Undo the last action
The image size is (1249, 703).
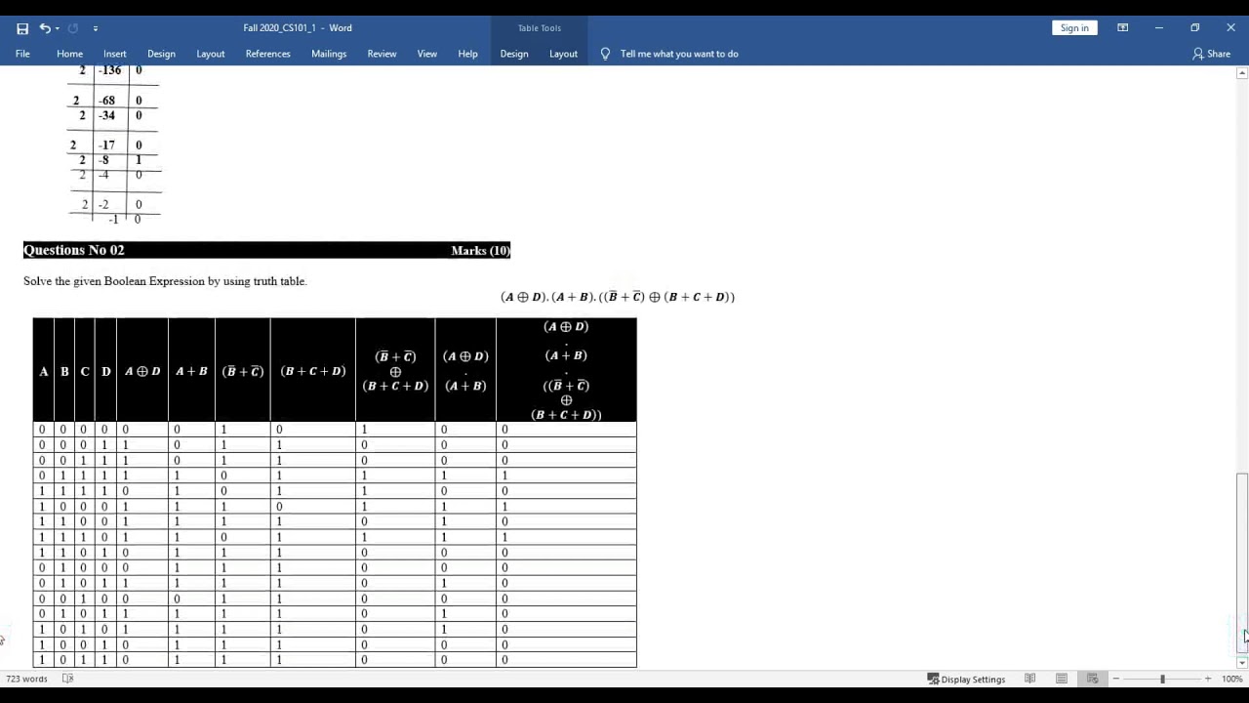tap(44, 28)
